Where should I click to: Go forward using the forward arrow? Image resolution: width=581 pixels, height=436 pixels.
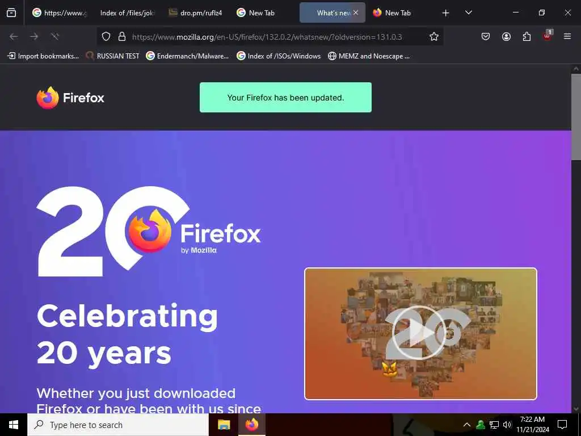click(x=34, y=36)
